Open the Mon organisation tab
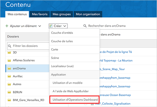This screenshot has height=107, width=157. tap(88, 14)
